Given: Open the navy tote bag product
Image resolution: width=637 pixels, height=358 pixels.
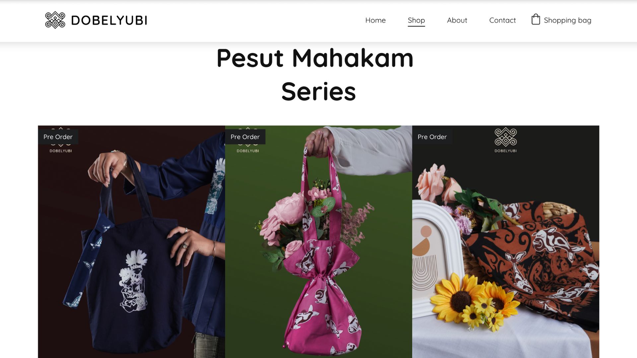Looking at the screenshot, I should coord(131,242).
